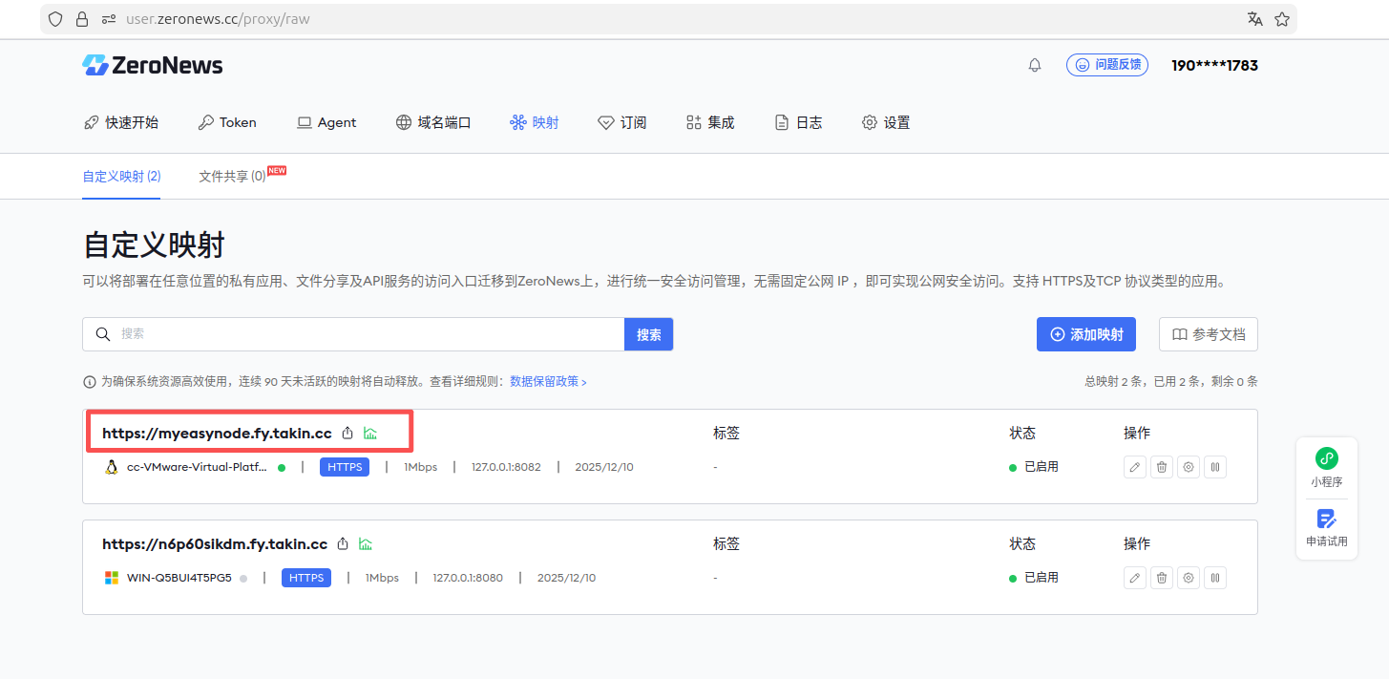This screenshot has height=679, width=1389.
Task: Open the account menu 190****1783
Action: coord(1214,66)
